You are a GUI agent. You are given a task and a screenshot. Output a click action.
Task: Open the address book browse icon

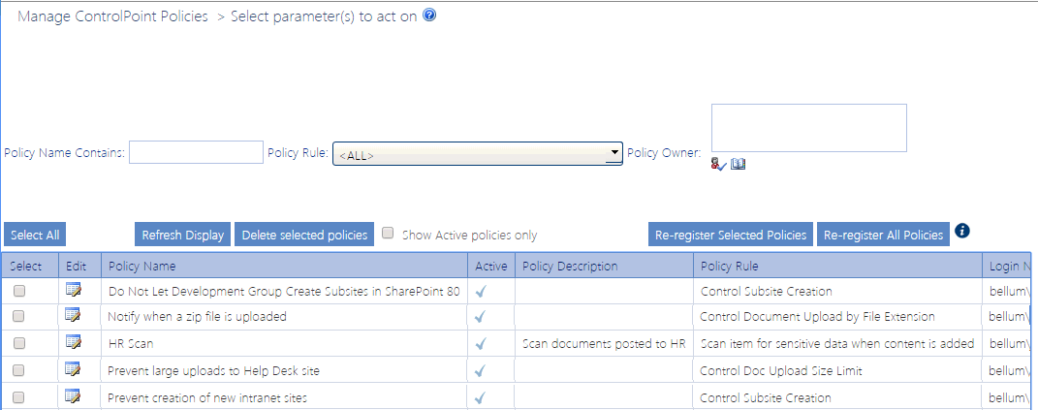[738, 165]
